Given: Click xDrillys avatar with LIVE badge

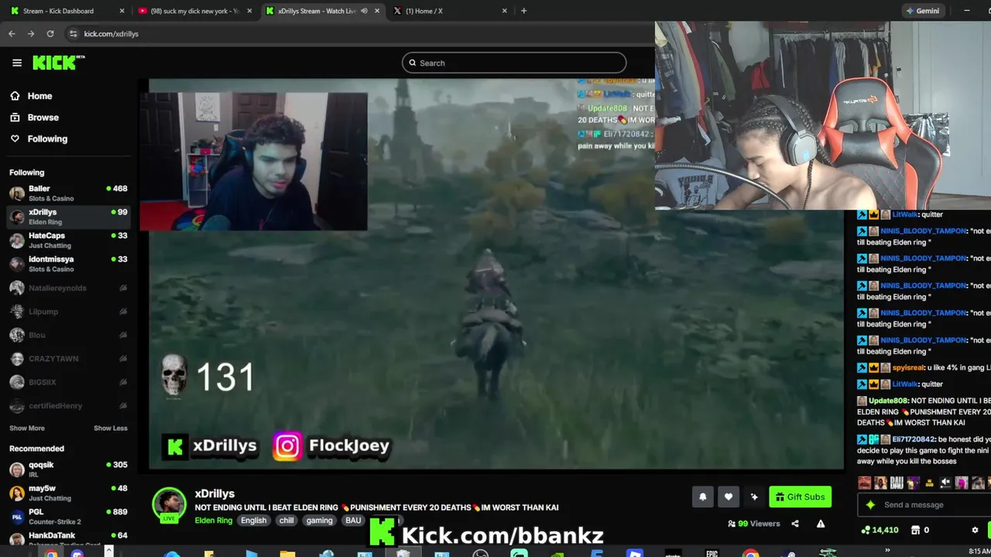Looking at the screenshot, I should pyautogui.click(x=169, y=505).
